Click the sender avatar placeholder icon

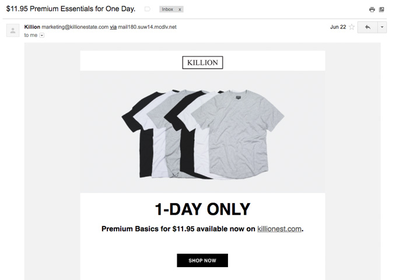coord(13,30)
